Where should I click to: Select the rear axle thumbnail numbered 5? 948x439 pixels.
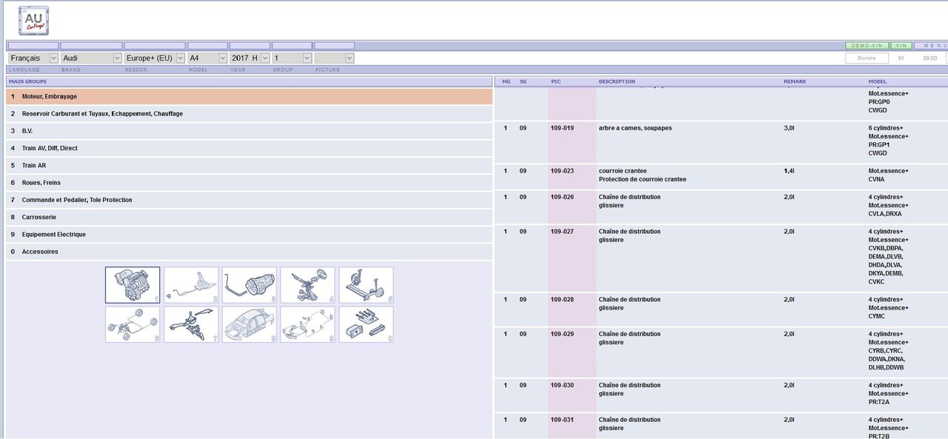(366, 285)
